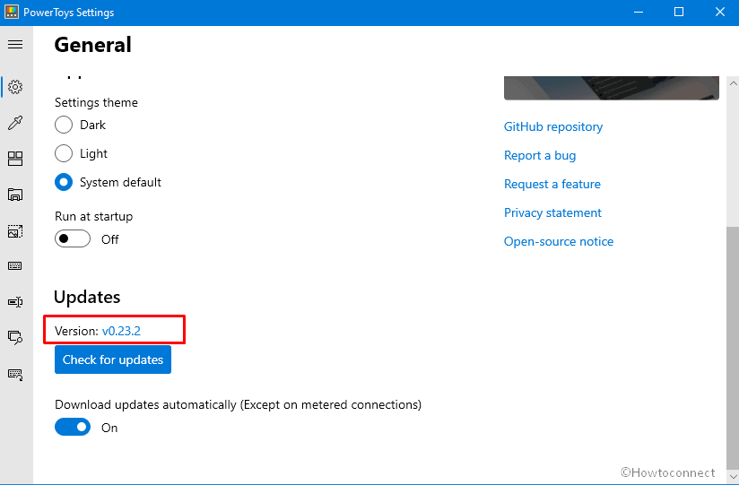Open PowerToys Run icon in sidebar
Image resolution: width=739 pixels, height=485 pixels.
[x=15, y=337]
